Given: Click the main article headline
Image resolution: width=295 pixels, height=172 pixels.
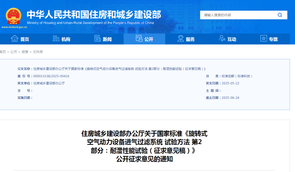Looking at the screenshot, I should point(144,146).
